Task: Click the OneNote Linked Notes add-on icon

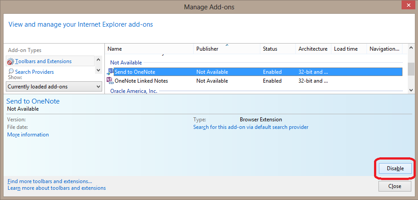Action: tap(110, 81)
